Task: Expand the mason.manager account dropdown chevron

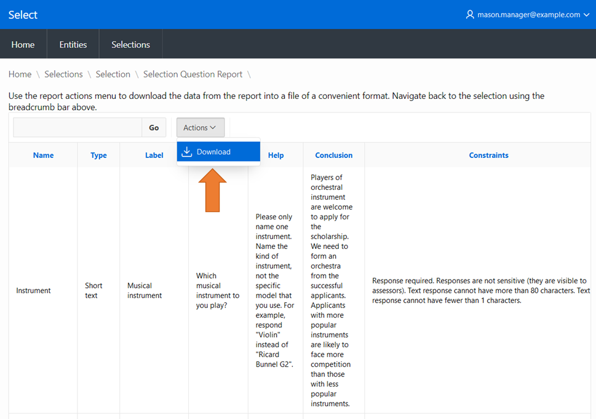Action: (x=586, y=15)
